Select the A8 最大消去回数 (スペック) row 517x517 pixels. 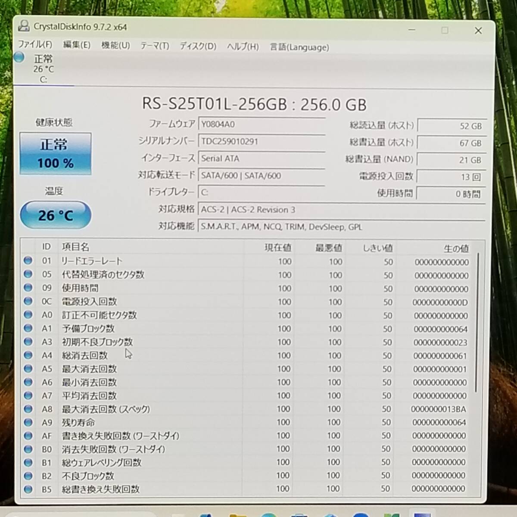coord(215,409)
